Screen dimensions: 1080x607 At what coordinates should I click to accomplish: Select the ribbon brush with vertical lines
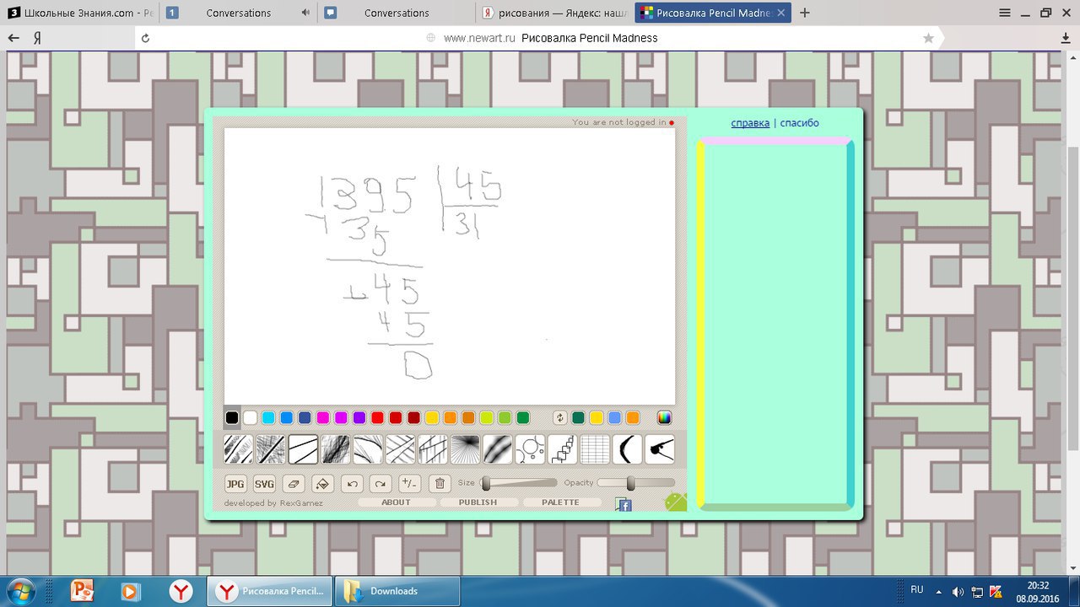click(433, 449)
